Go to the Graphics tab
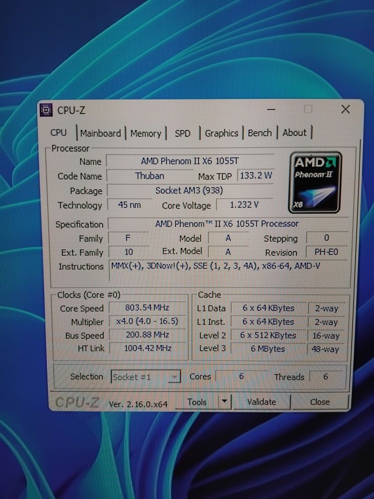374x499 pixels. tap(222, 133)
